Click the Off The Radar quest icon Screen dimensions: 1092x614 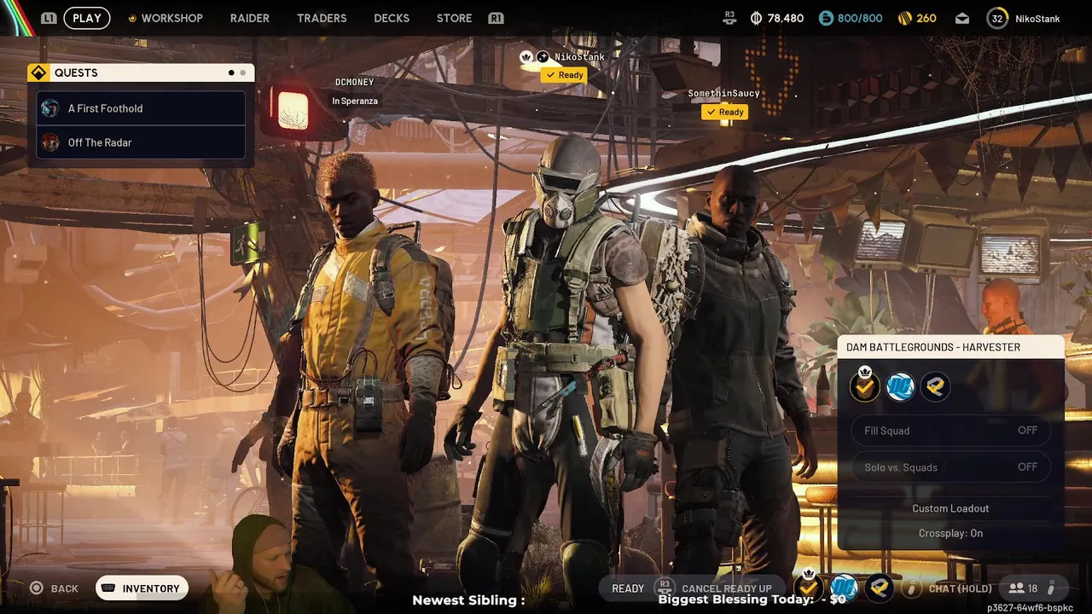[x=50, y=142]
